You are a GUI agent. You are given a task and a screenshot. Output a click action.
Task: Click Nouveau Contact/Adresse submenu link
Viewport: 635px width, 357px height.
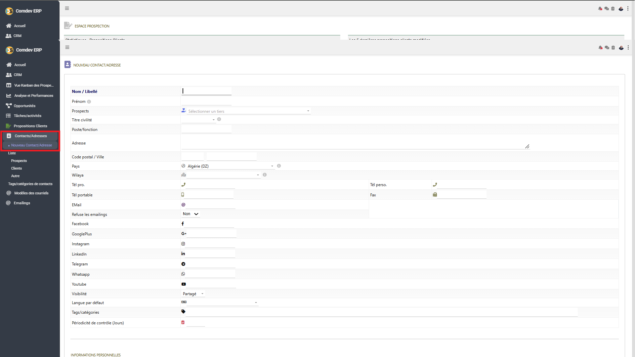click(x=31, y=145)
